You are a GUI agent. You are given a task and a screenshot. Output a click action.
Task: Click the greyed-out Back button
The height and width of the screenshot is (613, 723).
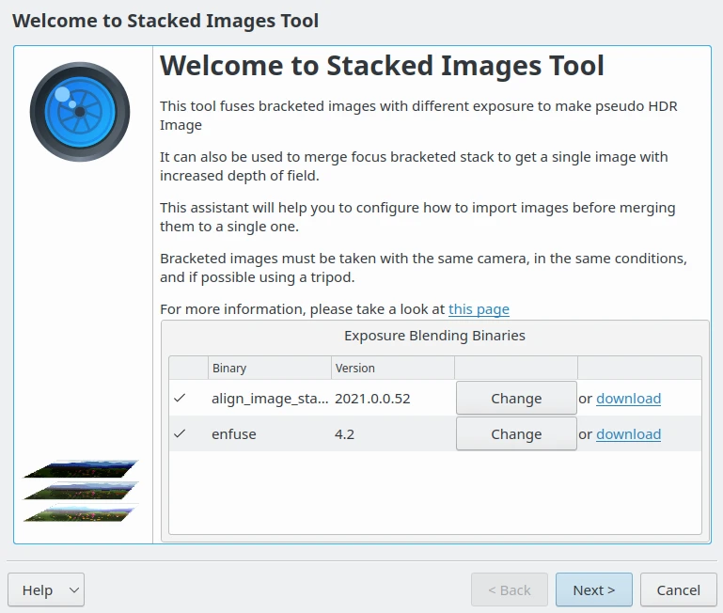click(x=509, y=590)
